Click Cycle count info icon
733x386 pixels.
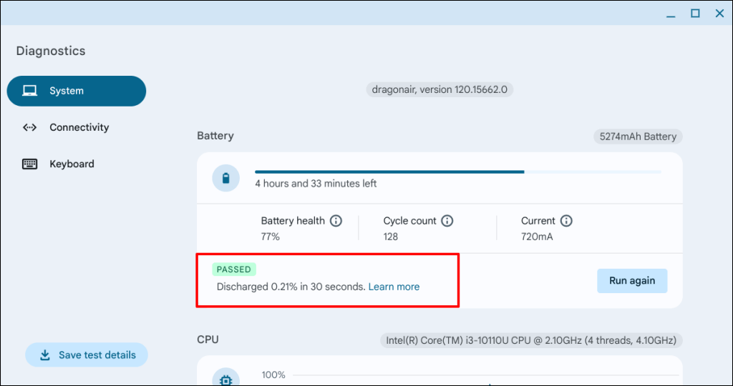click(447, 221)
